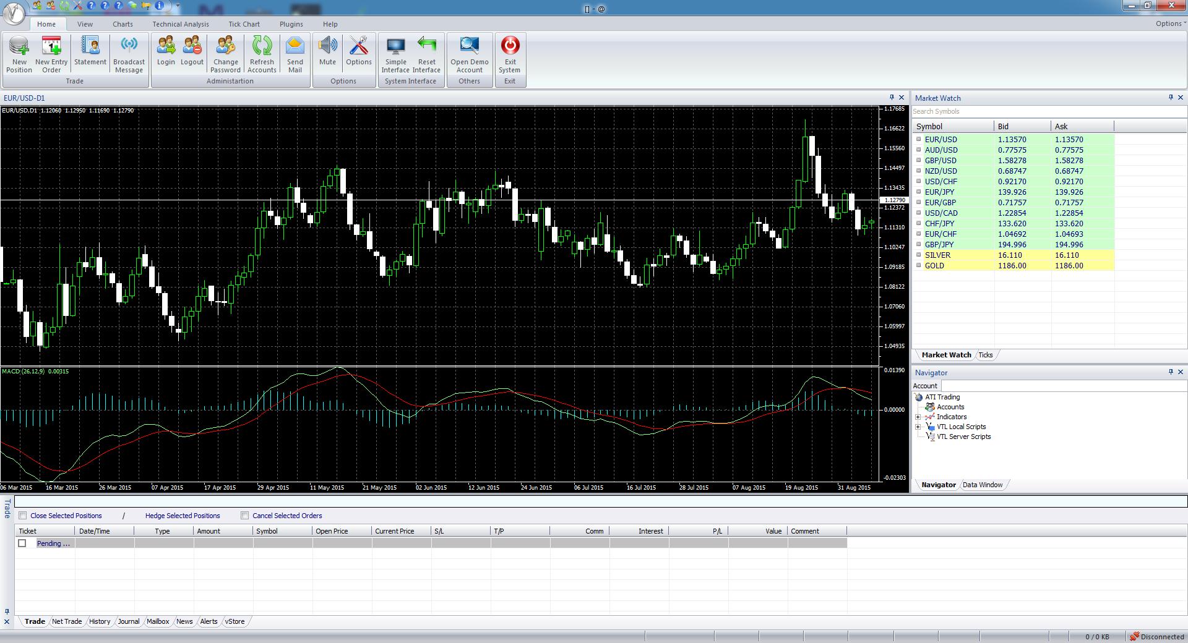Click green refresh icon in quick access toolbar
The image size is (1188, 643).
(64, 5)
